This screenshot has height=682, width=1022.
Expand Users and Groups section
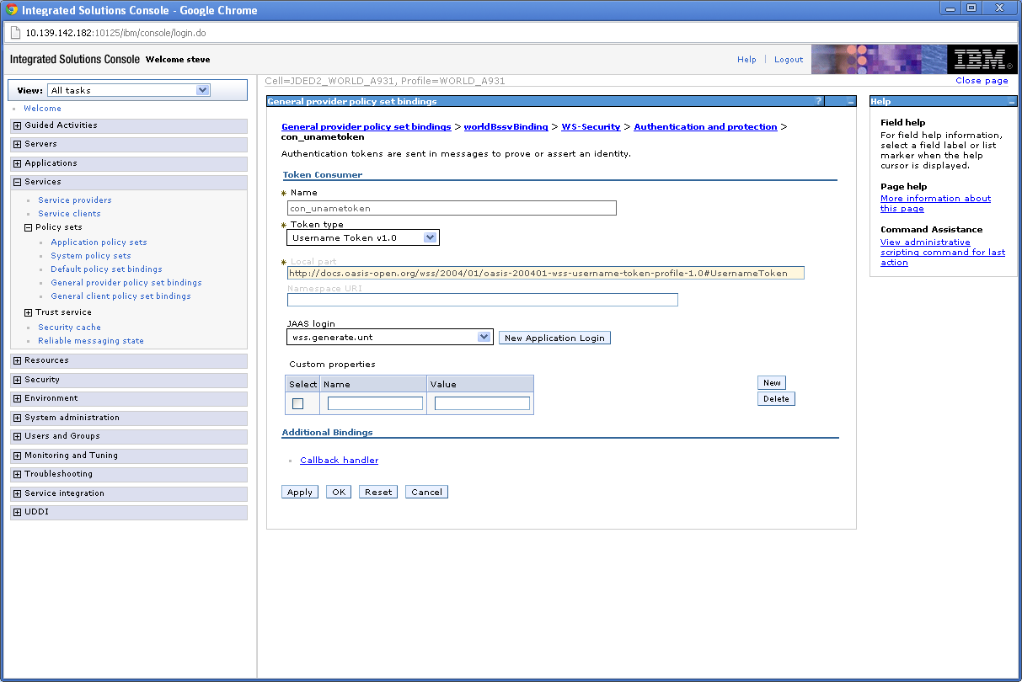pos(17,436)
